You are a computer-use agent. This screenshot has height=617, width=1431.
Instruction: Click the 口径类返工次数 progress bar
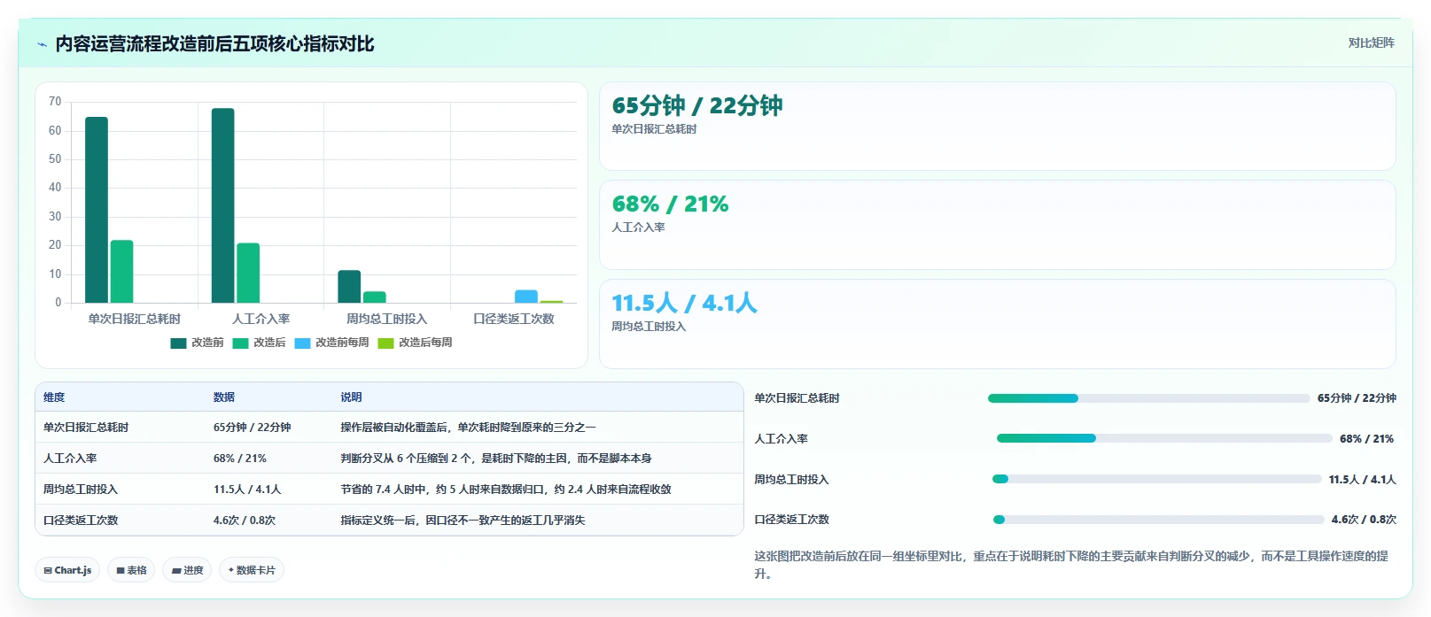(1158, 520)
